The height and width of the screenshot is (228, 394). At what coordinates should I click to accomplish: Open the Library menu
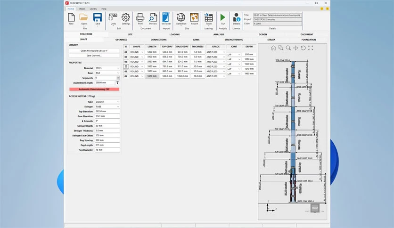click(93, 9)
